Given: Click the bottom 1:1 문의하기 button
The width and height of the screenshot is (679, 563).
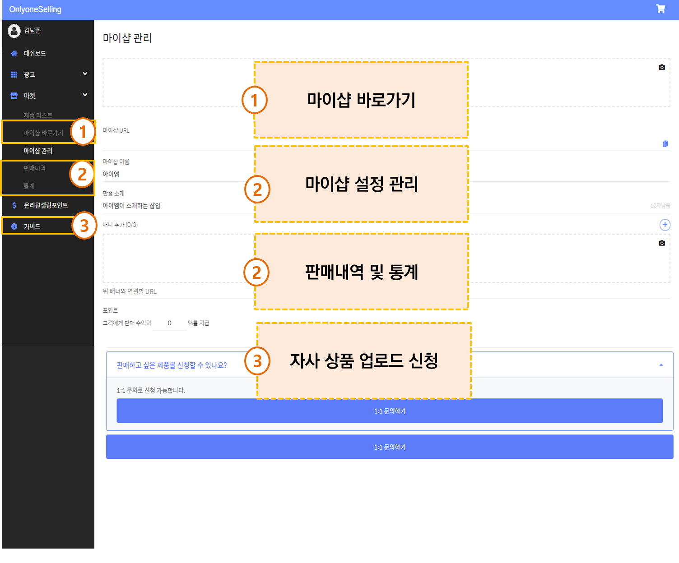Looking at the screenshot, I should [389, 447].
